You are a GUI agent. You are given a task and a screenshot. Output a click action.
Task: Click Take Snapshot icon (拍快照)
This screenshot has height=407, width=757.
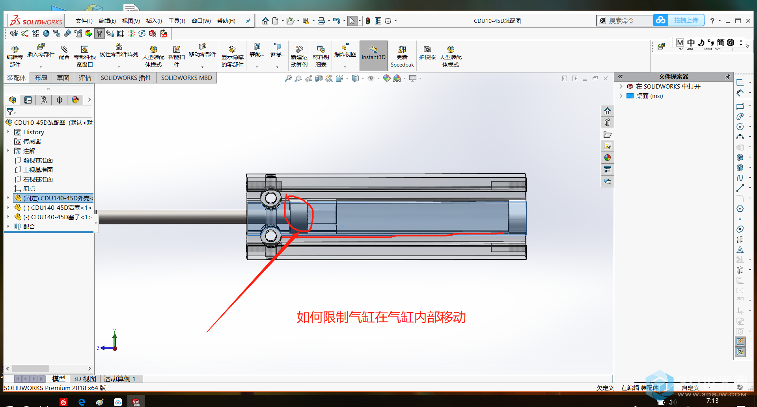(427, 52)
